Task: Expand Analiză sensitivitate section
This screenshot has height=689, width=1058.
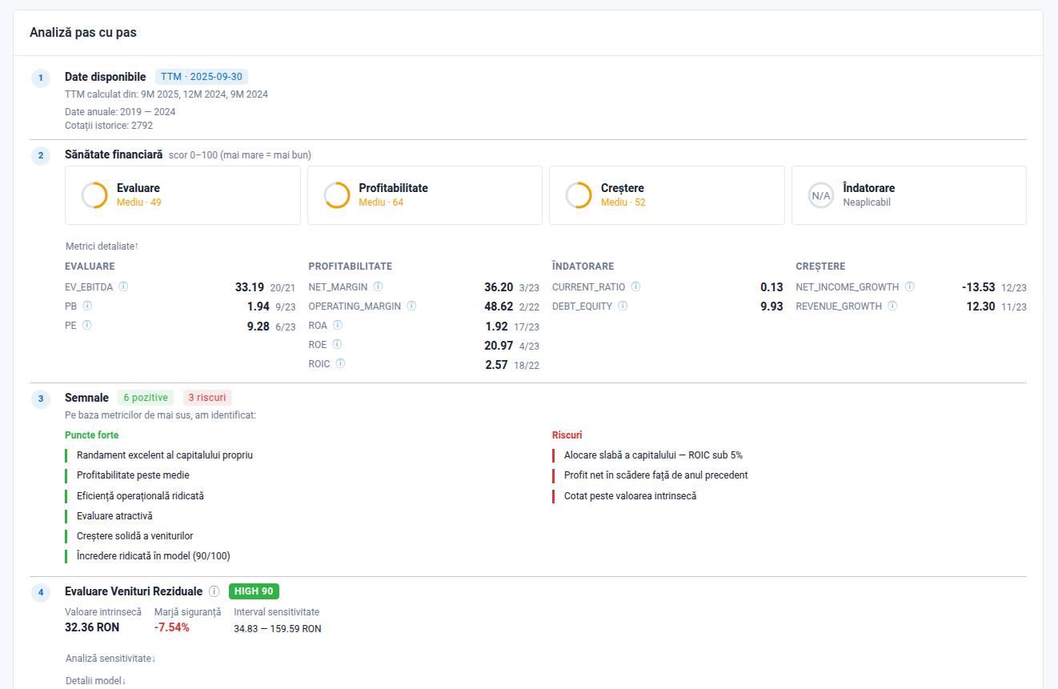Action: click(x=110, y=658)
